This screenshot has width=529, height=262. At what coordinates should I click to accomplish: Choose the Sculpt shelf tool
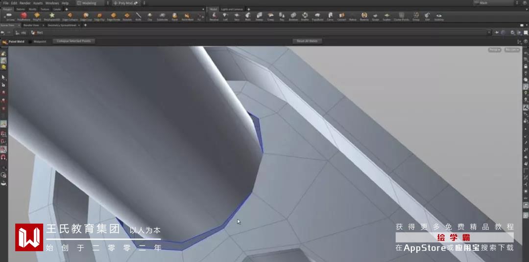point(375,17)
